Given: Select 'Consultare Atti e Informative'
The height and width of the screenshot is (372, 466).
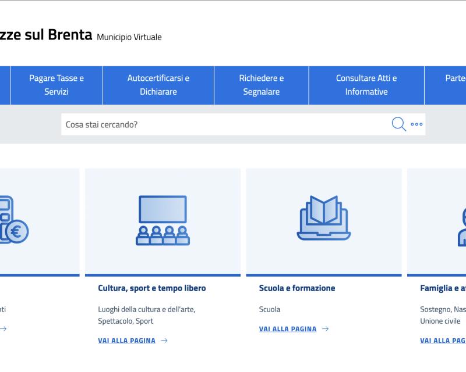Looking at the screenshot, I should (x=365, y=85).
